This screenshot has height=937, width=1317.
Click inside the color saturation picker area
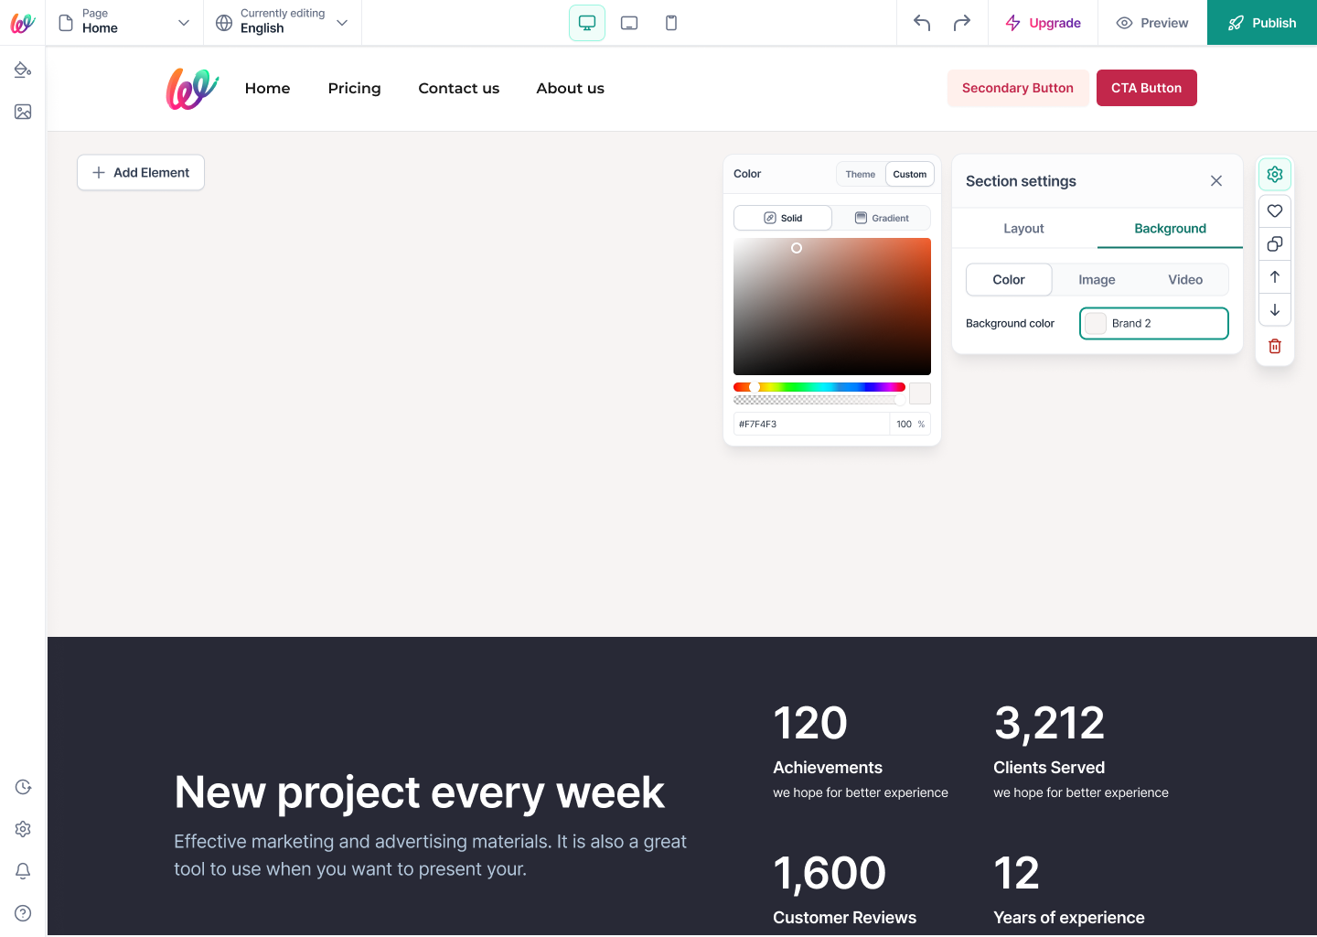point(832,307)
